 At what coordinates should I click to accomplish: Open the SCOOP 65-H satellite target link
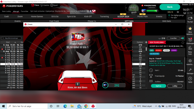tap(166, 63)
